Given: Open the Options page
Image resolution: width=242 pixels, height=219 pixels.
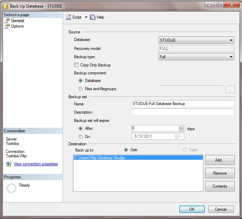Looking at the screenshot, I should pos(17,26).
